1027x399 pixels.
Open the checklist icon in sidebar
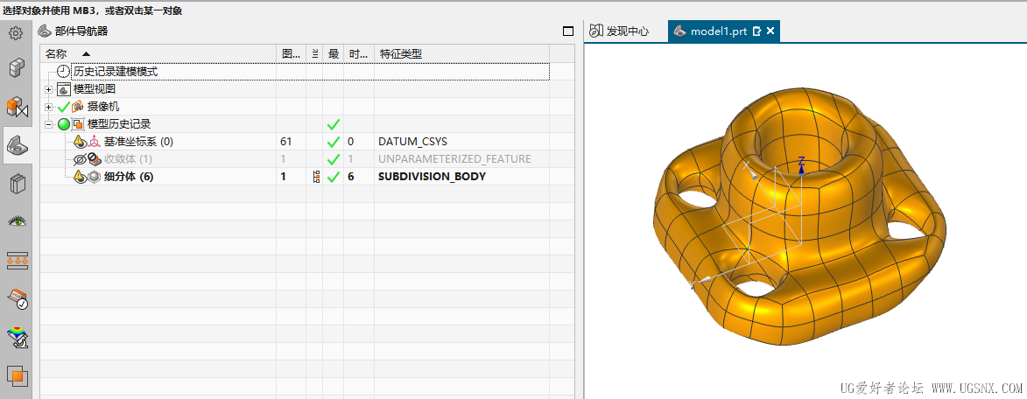(17, 298)
